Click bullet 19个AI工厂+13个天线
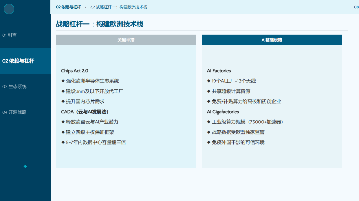The height and width of the screenshot is (201, 359). (x=232, y=81)
